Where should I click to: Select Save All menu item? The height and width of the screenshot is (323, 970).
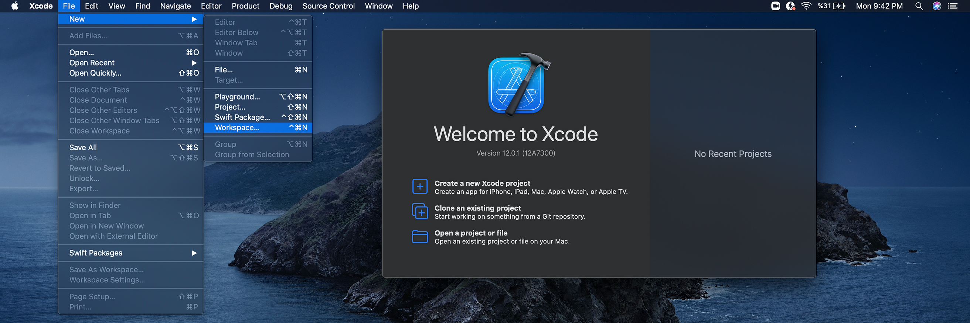tap(131, 147)
